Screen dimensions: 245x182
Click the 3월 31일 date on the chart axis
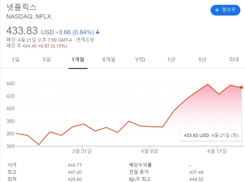point(82,150)
